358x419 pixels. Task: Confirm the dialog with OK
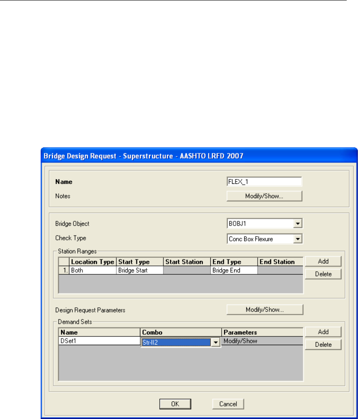pos(175,404)
